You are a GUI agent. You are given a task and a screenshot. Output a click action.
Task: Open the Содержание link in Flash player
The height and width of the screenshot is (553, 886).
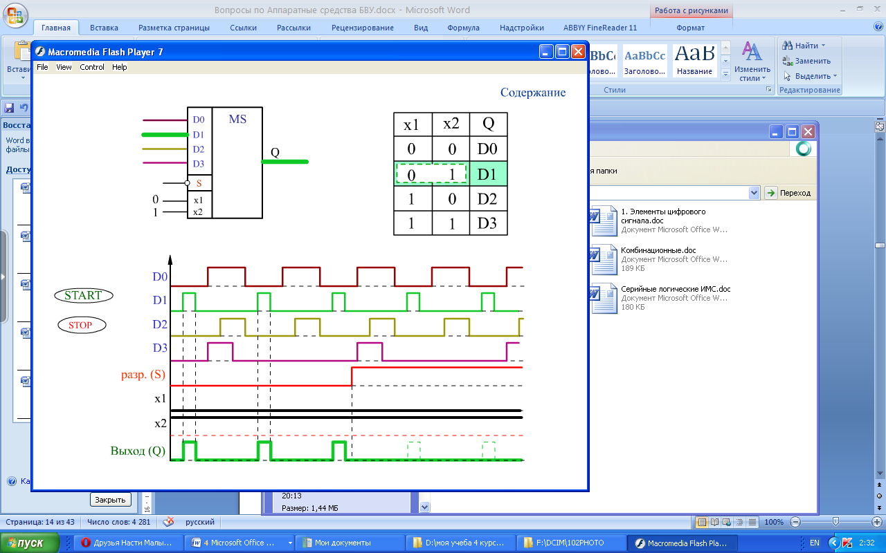click(x=533, y=93)
